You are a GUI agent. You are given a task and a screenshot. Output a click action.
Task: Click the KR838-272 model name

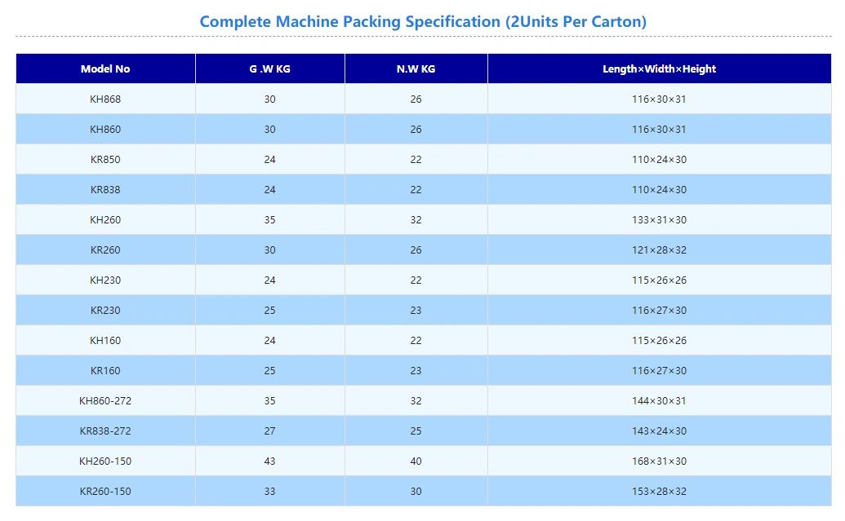[105, 431]
